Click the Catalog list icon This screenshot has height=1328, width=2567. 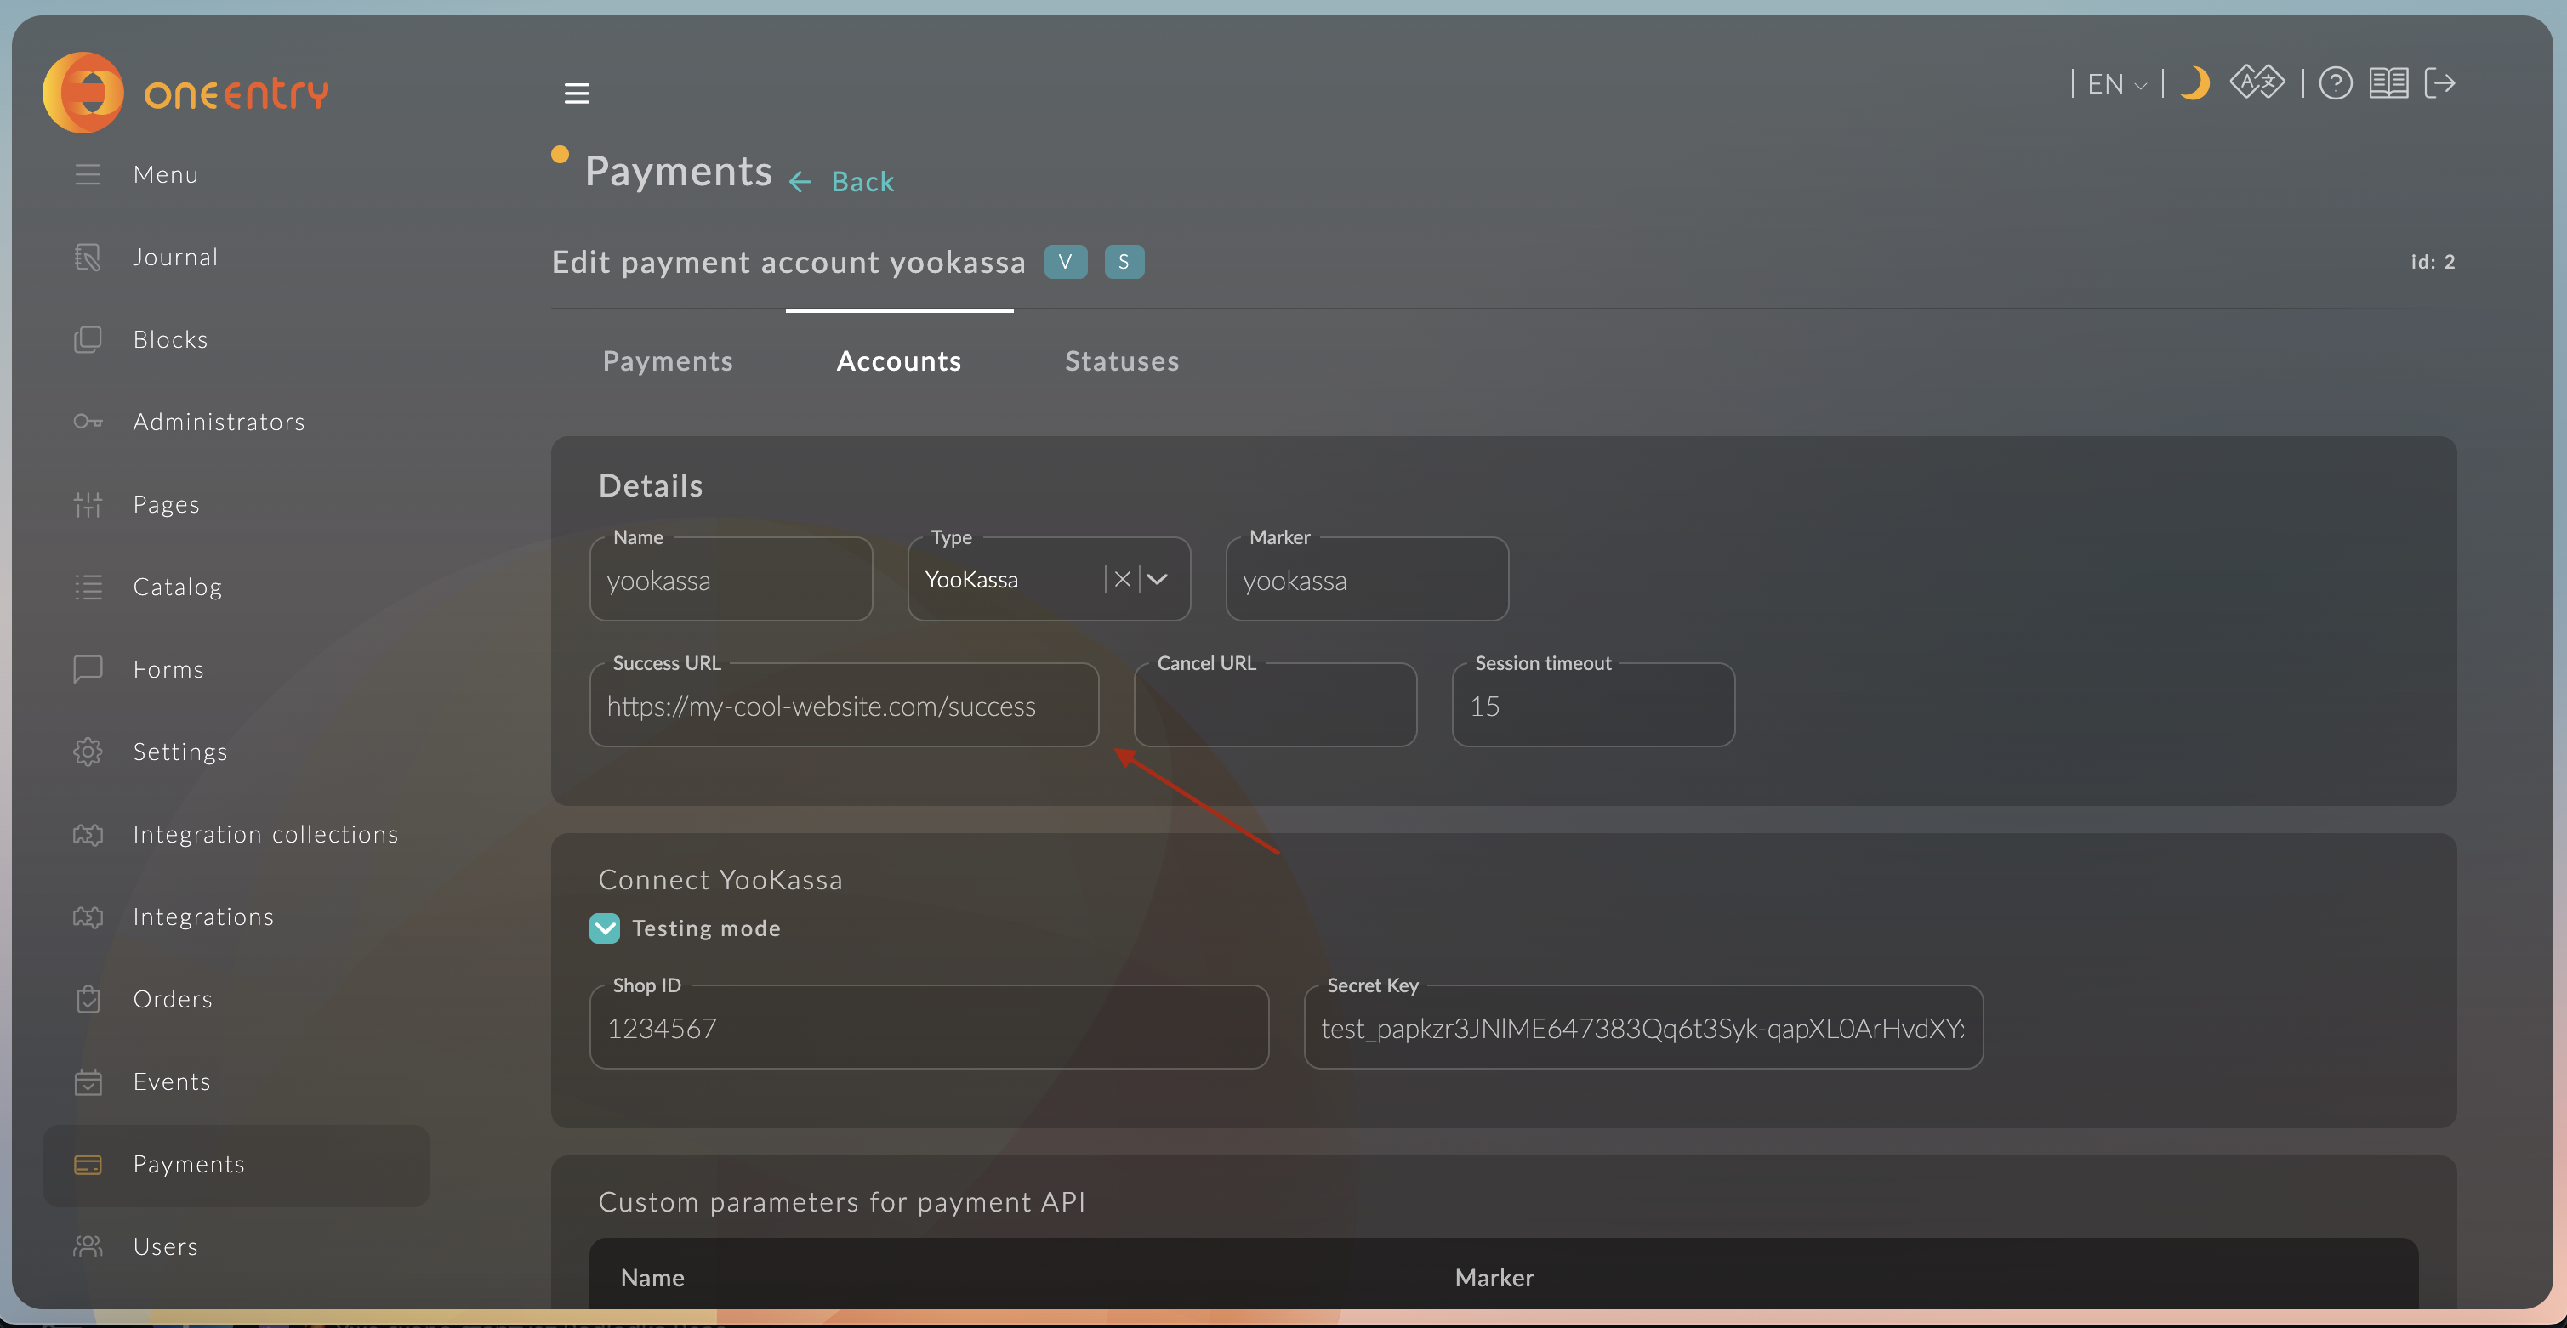tap(88, 587)
